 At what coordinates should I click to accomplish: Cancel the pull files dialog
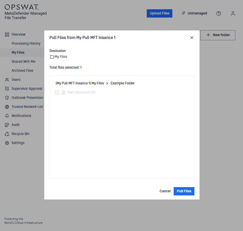point(165,191)
